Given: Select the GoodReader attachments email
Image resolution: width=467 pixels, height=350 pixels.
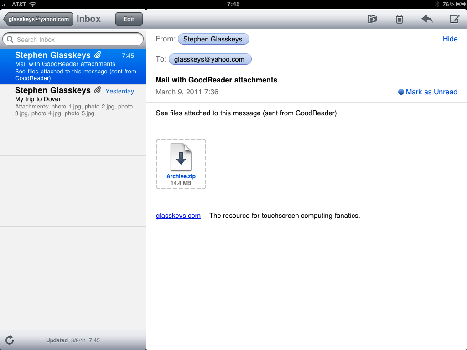Looking at the screenshot, I should [x=73, y=66].
